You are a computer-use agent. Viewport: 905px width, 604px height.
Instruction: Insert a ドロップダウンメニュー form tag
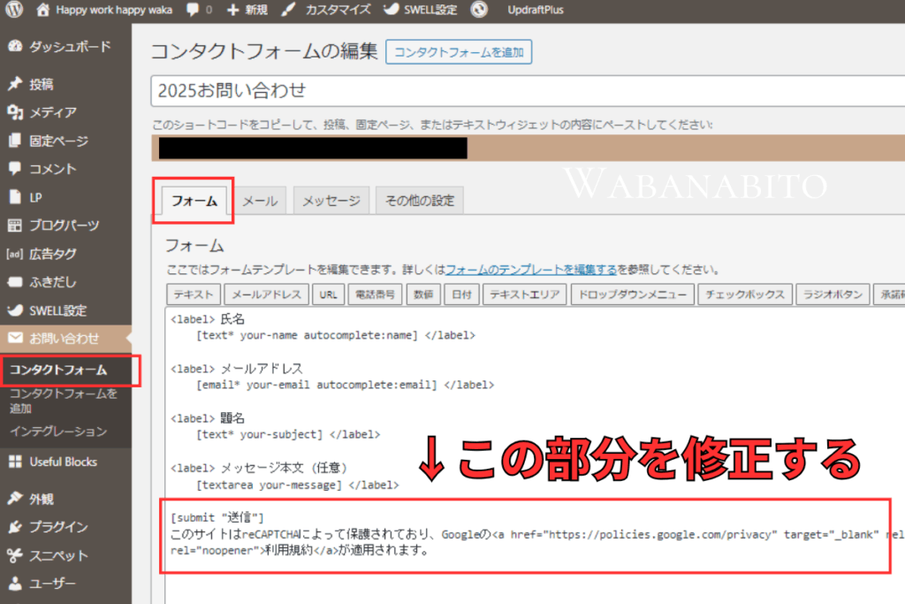(x=631, y=294)
